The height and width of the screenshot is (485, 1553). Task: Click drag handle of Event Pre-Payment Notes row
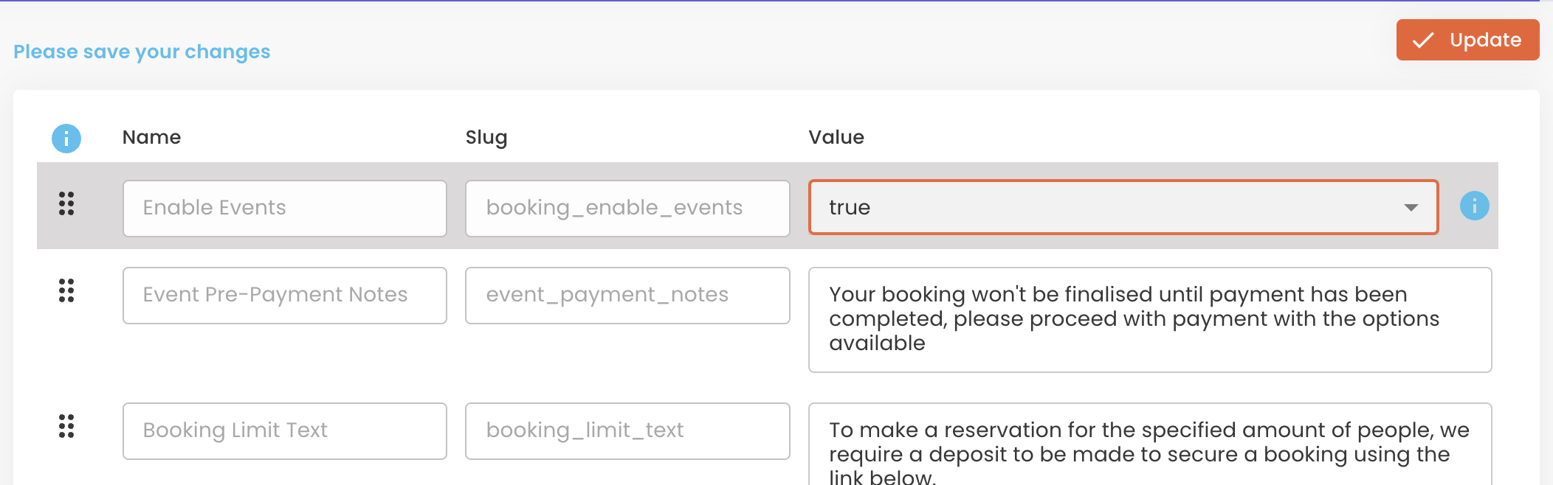coord(66,290)
